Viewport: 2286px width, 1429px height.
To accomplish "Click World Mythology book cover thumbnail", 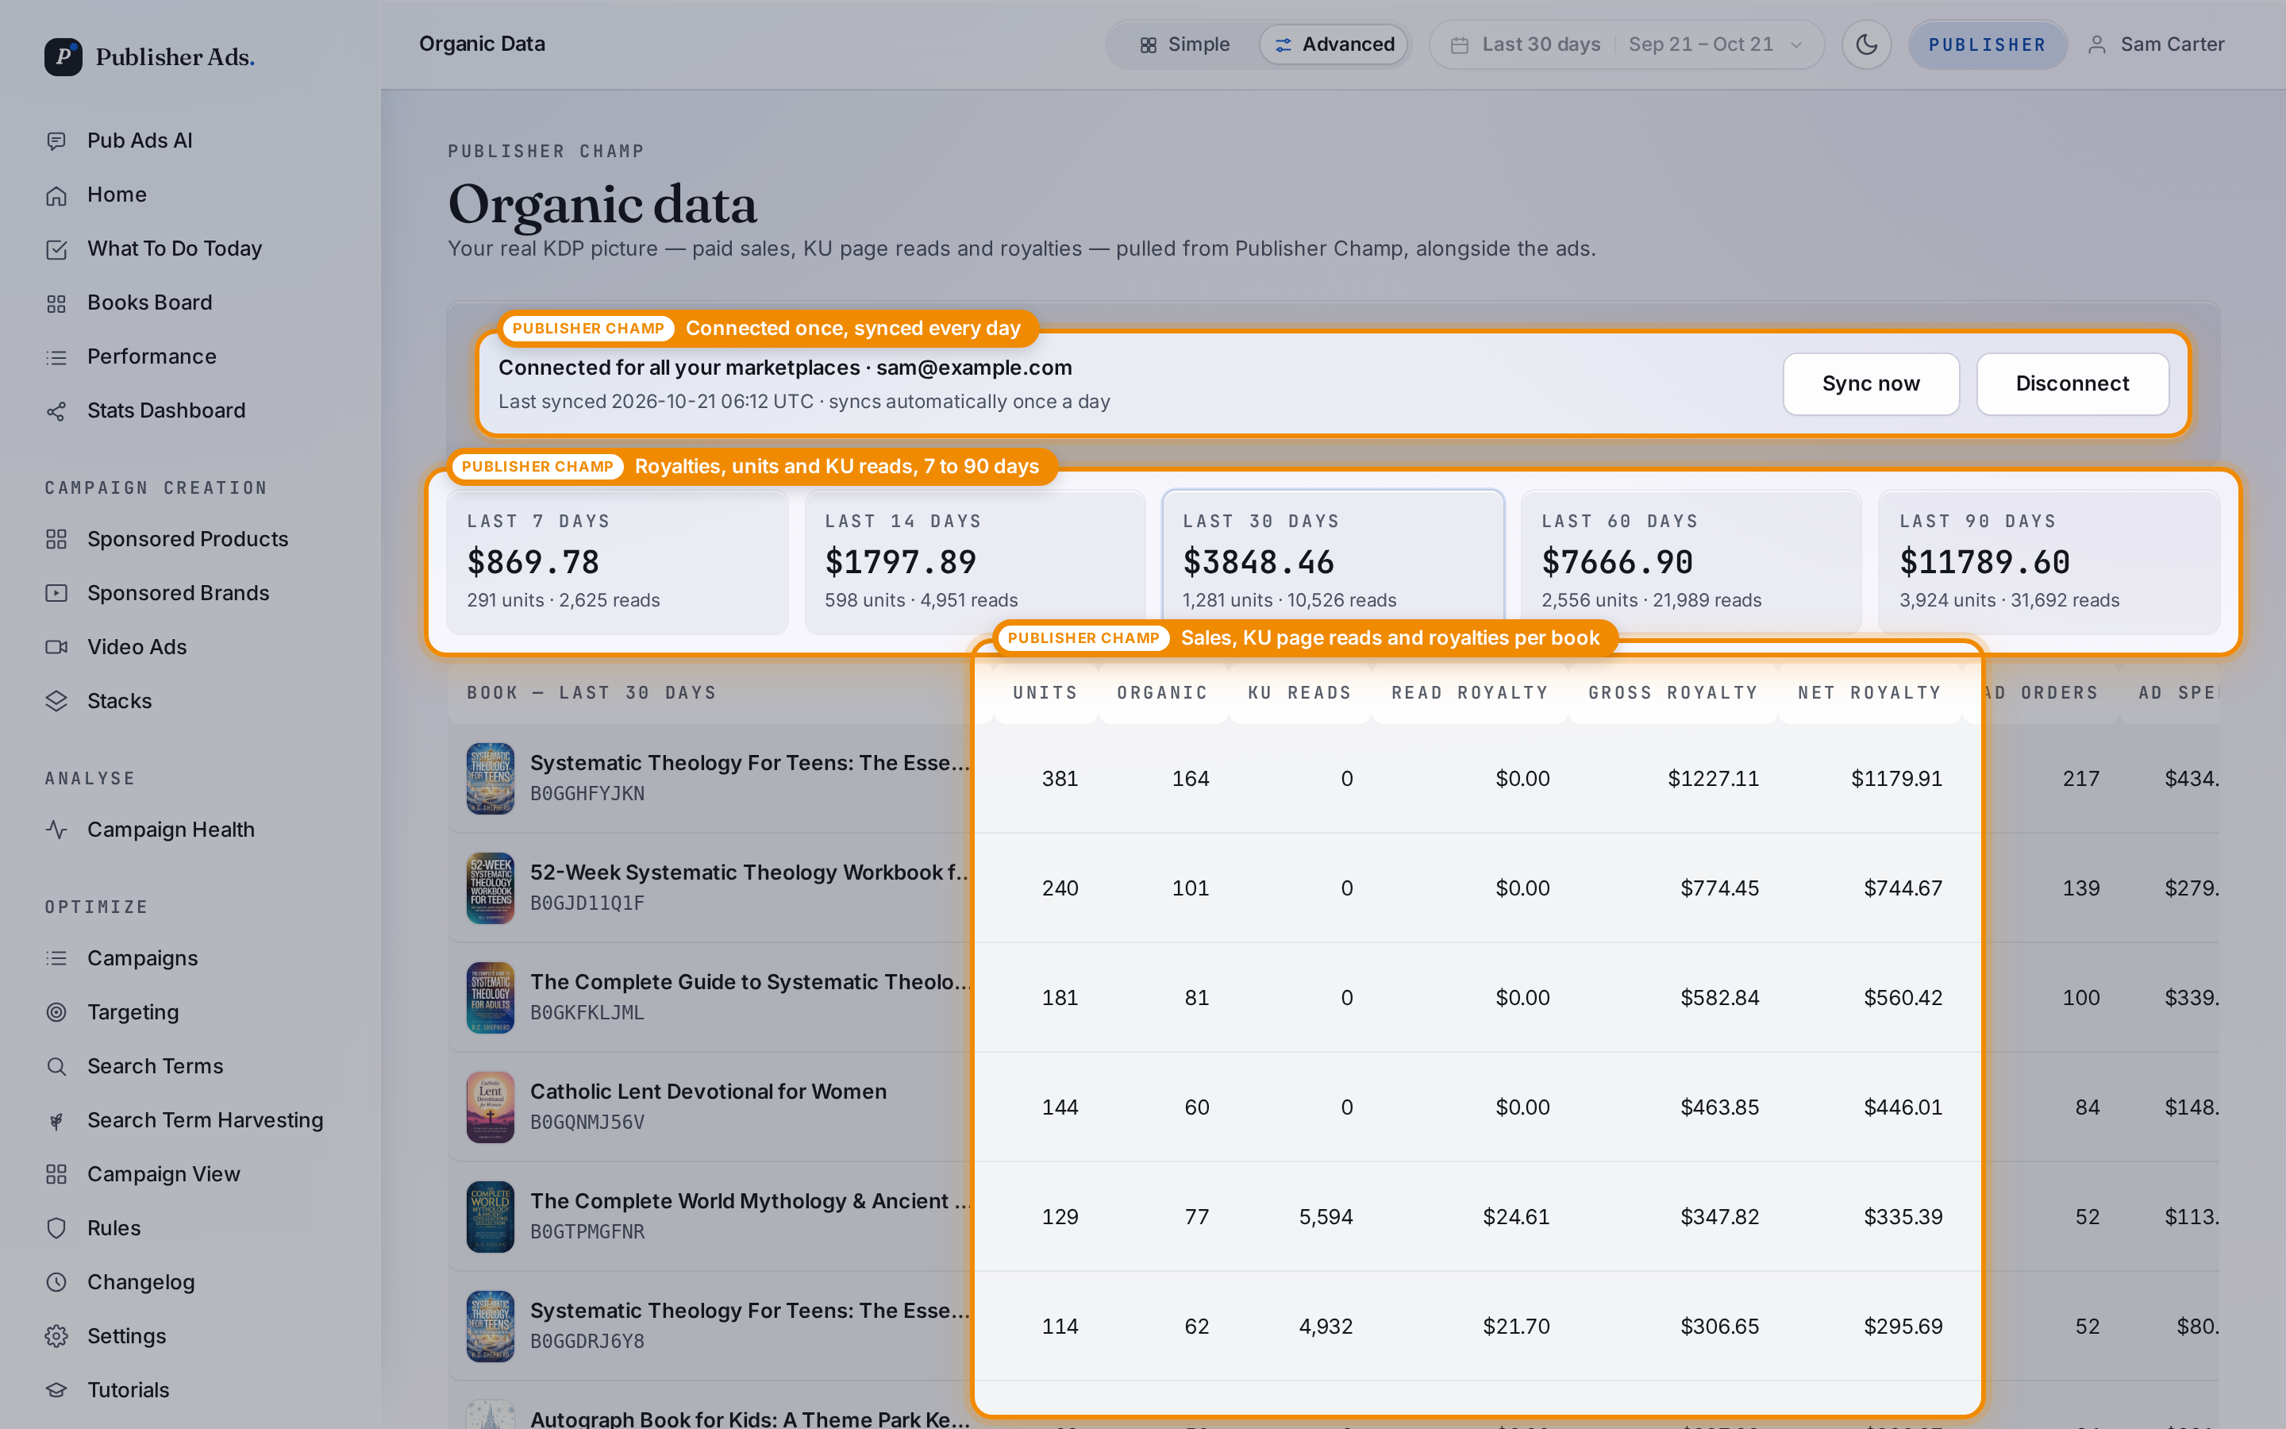I will point(491,1216).
